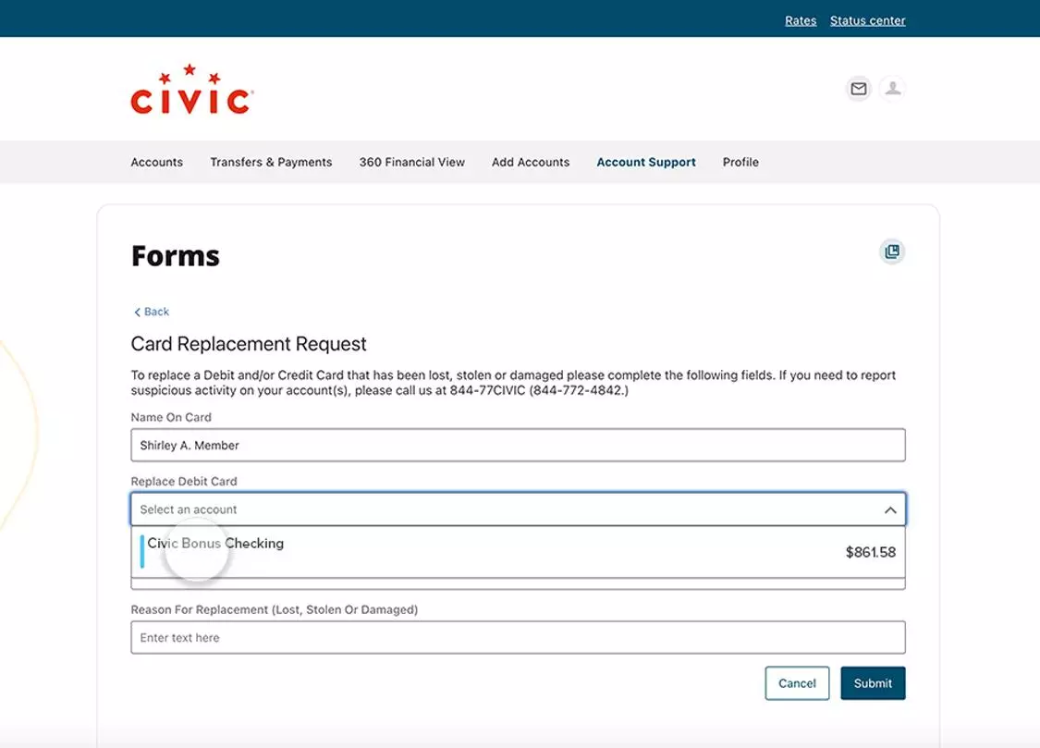Click the Rates link
Image resolution: width=1040 pixels, height=748 pixels.
(x=801, y=20)
